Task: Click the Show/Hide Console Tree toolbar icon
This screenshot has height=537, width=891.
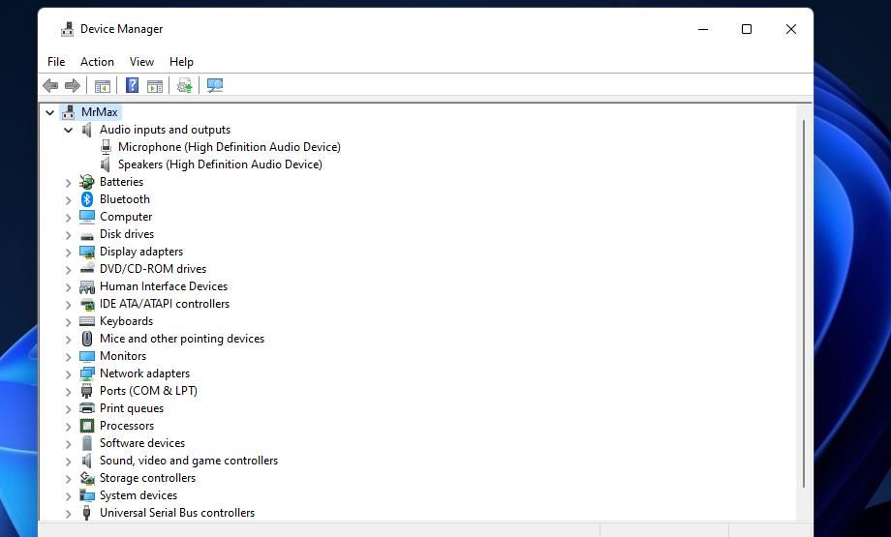Action: (x=103, y=86)
